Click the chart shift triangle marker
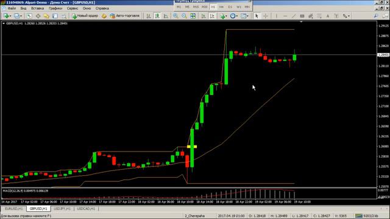Viewport: 390px width, 219px height. click(301, 22)
